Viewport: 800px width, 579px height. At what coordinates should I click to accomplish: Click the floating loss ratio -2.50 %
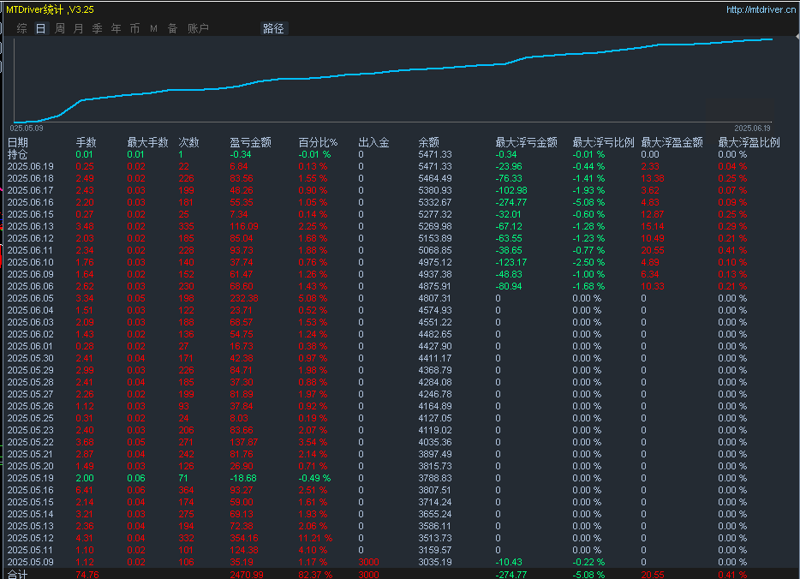tap(588, 262)
